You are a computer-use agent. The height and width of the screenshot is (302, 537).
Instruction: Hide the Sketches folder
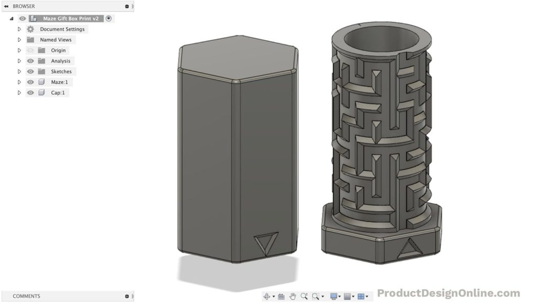pos(30,71)
